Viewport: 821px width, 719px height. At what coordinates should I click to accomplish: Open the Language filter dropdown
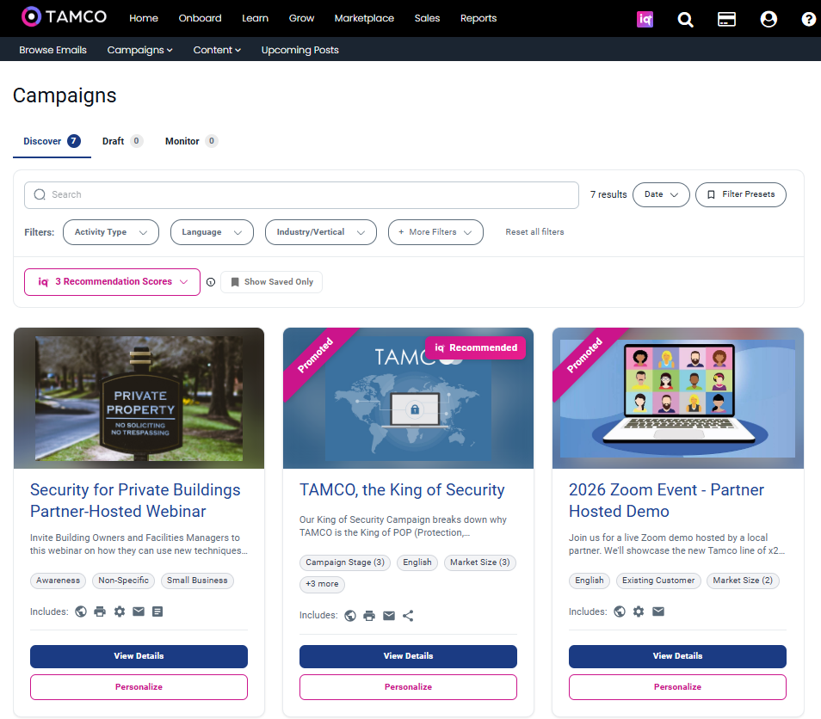212,232
